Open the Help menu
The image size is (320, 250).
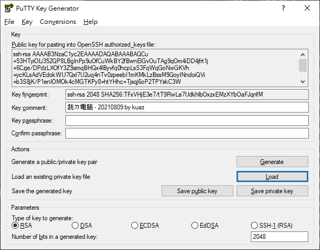[x=90, y=22]
